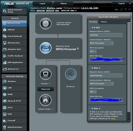Click the Logout button
133x131 pixels.
[x=43, y=4]
